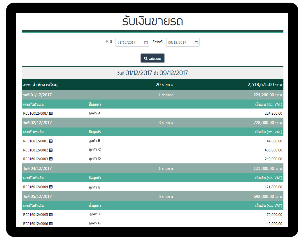305x241 pixels.
Task: Open the start date calendar picker icon
Action: [146, 43]
